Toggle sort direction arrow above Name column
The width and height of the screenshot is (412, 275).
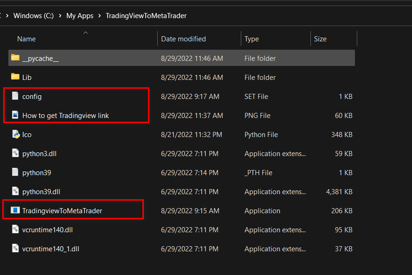tap(85, 33)
